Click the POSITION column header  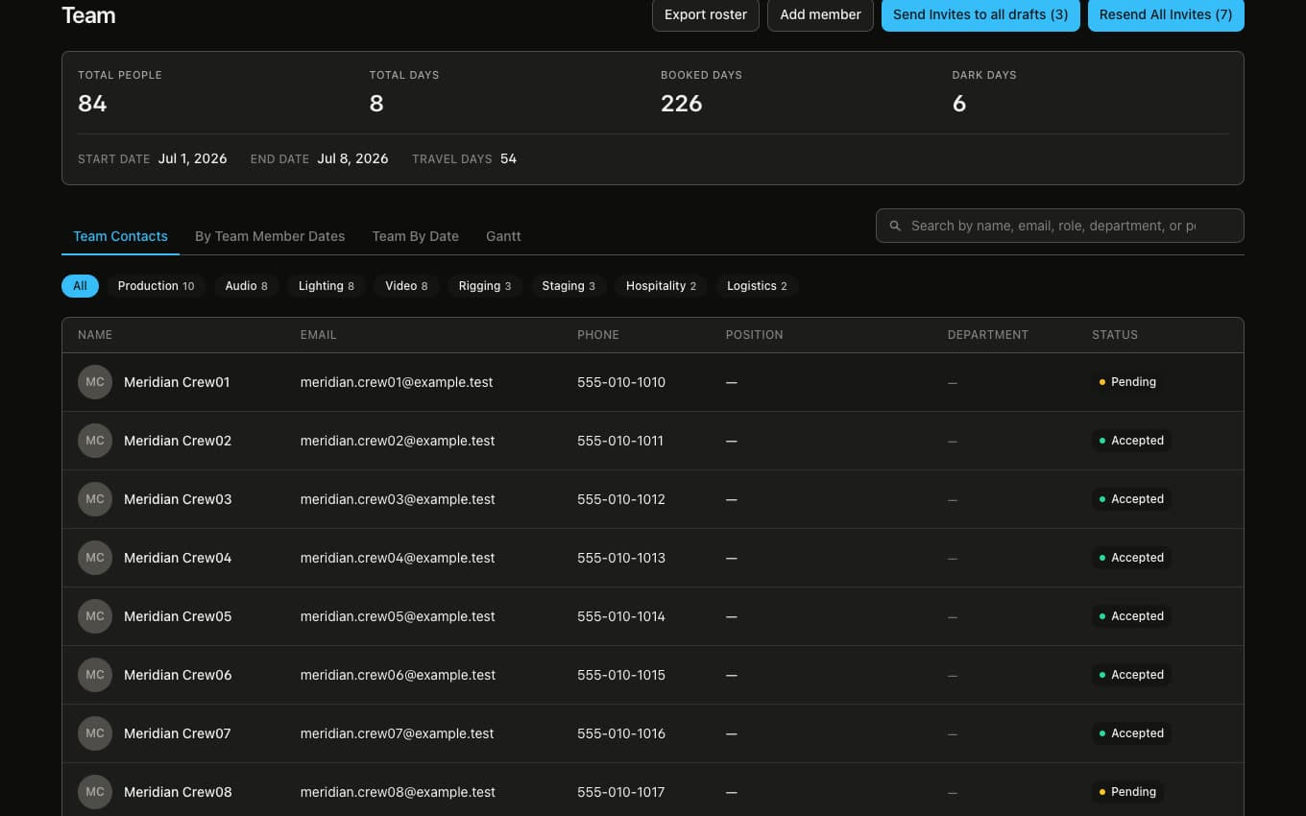tap(755, 335)
